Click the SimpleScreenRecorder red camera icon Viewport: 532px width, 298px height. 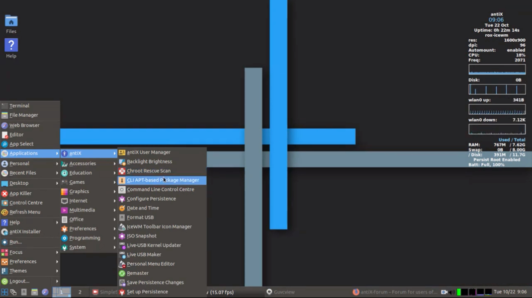tap(94, 292)
